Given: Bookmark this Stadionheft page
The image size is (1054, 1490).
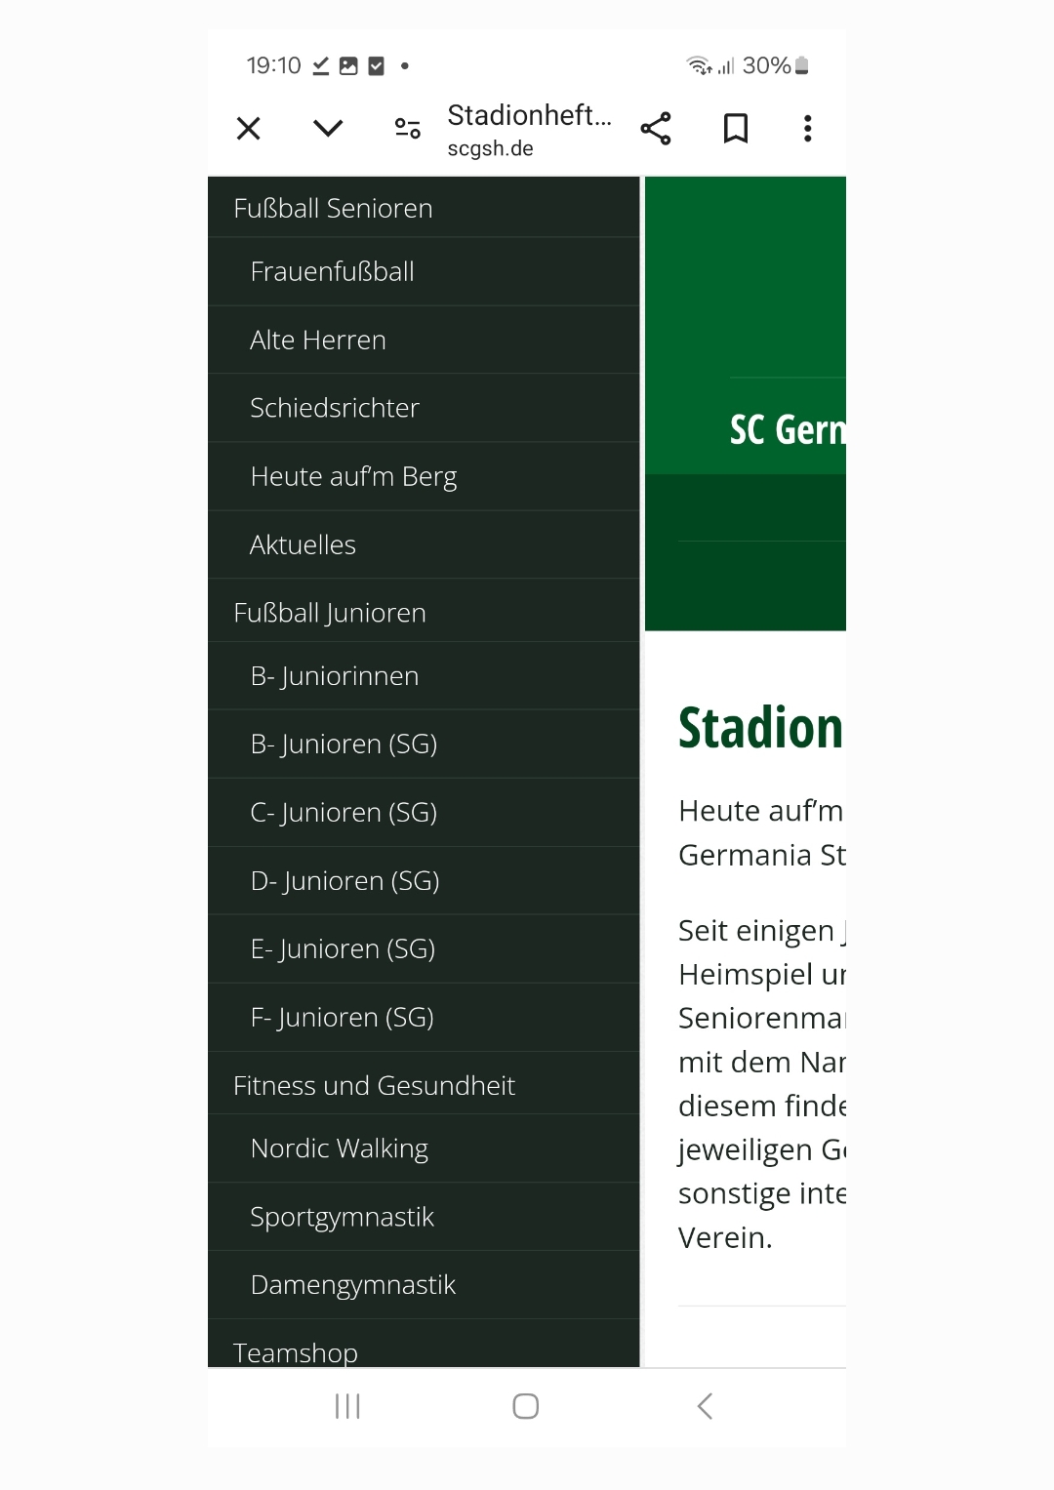Looking at the screenshot, I should click(736, 129).
